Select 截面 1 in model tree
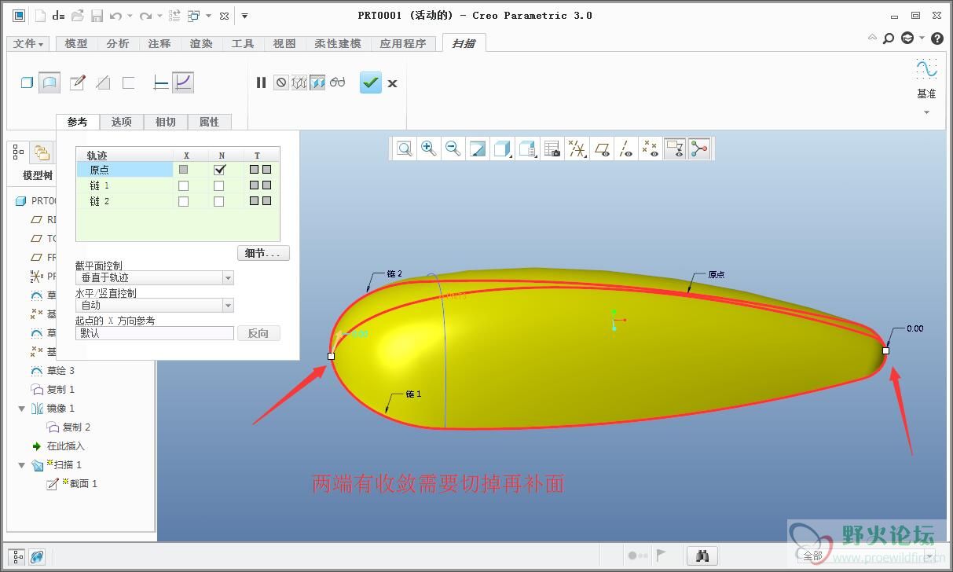The height and width of the screenshot is (572, 953). coord(83,484)
